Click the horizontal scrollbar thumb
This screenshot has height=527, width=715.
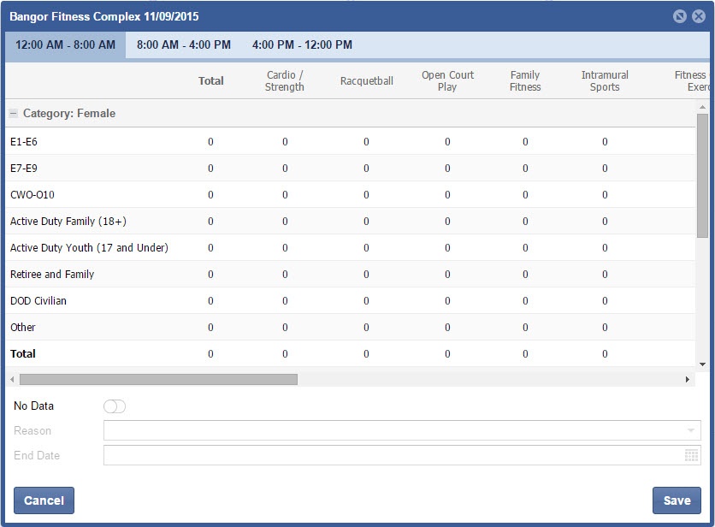[158, 379]
